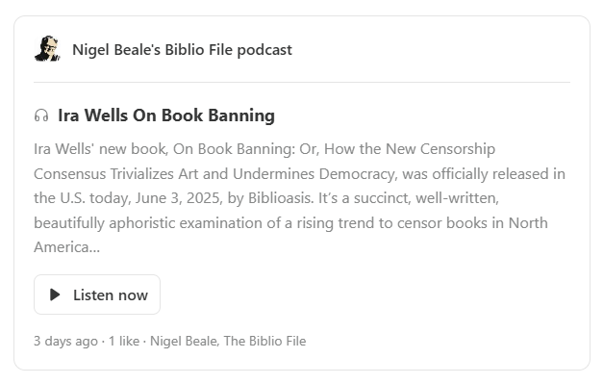Click the horizontal divider under podcast header

tap(302, 82)
